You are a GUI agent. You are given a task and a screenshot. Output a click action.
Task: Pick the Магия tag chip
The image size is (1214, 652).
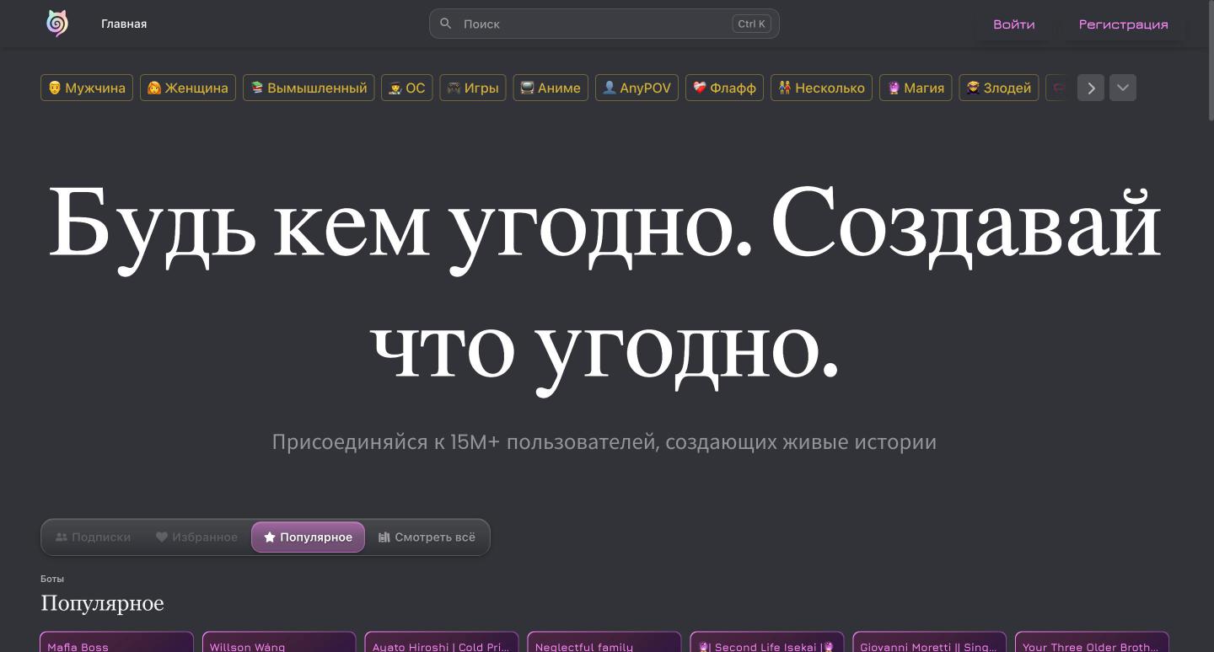click(916, 88)
